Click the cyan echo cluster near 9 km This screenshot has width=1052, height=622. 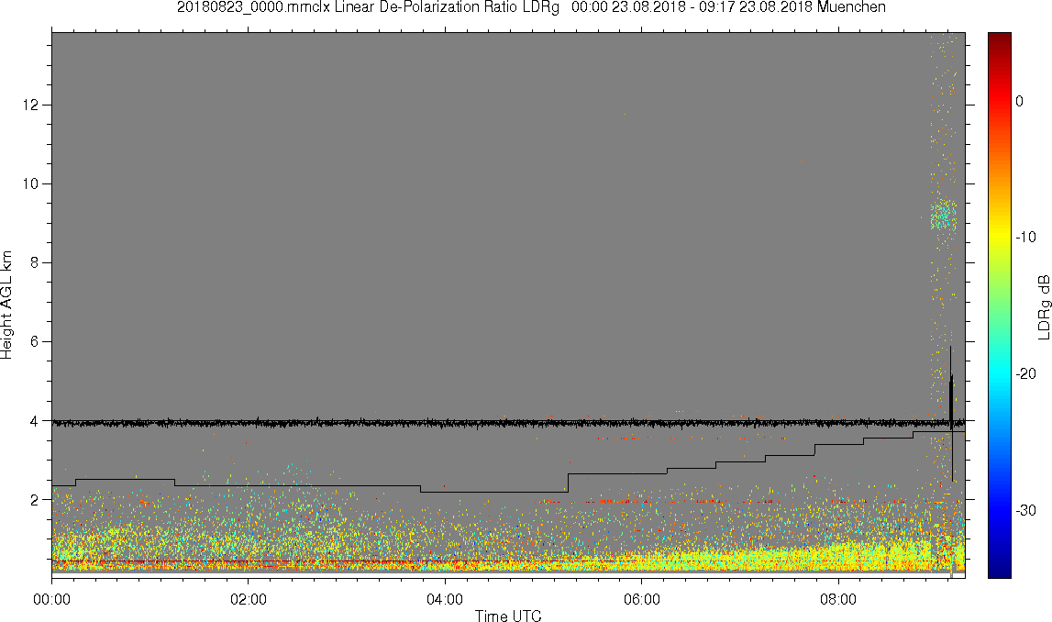point(943,217)
